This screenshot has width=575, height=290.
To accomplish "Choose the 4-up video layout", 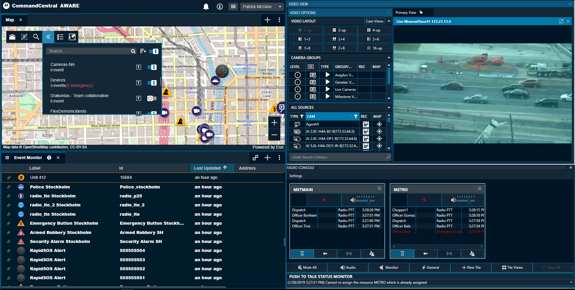I will pyautogui.click(x=374, y=30).
